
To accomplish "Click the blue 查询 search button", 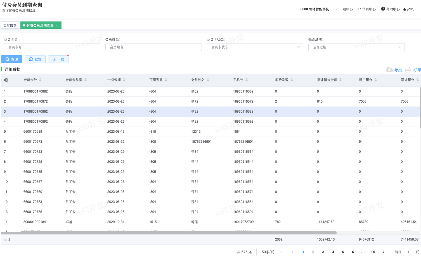I will coord(12,59).
